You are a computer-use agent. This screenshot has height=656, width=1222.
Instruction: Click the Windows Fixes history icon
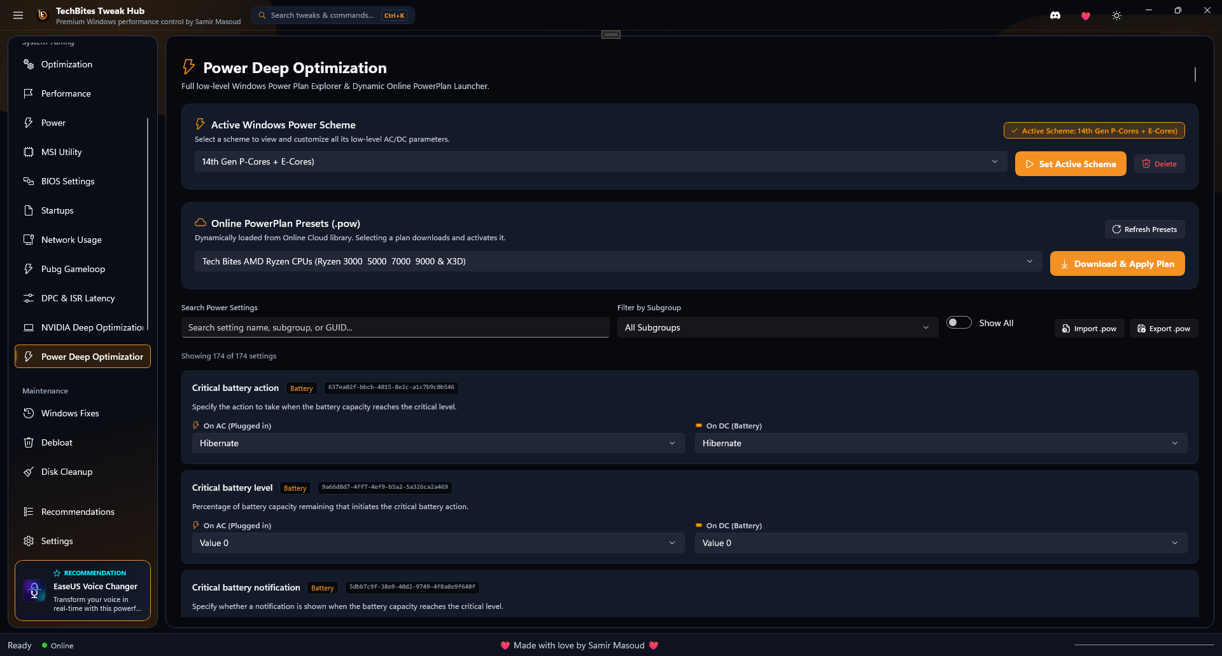(29, 413)
